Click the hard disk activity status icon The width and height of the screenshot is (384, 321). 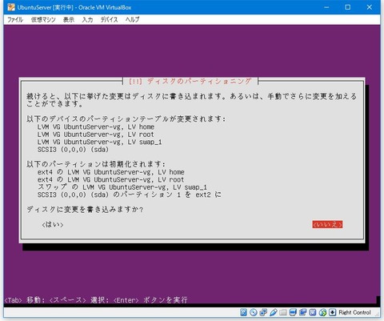tap(243, 312)
